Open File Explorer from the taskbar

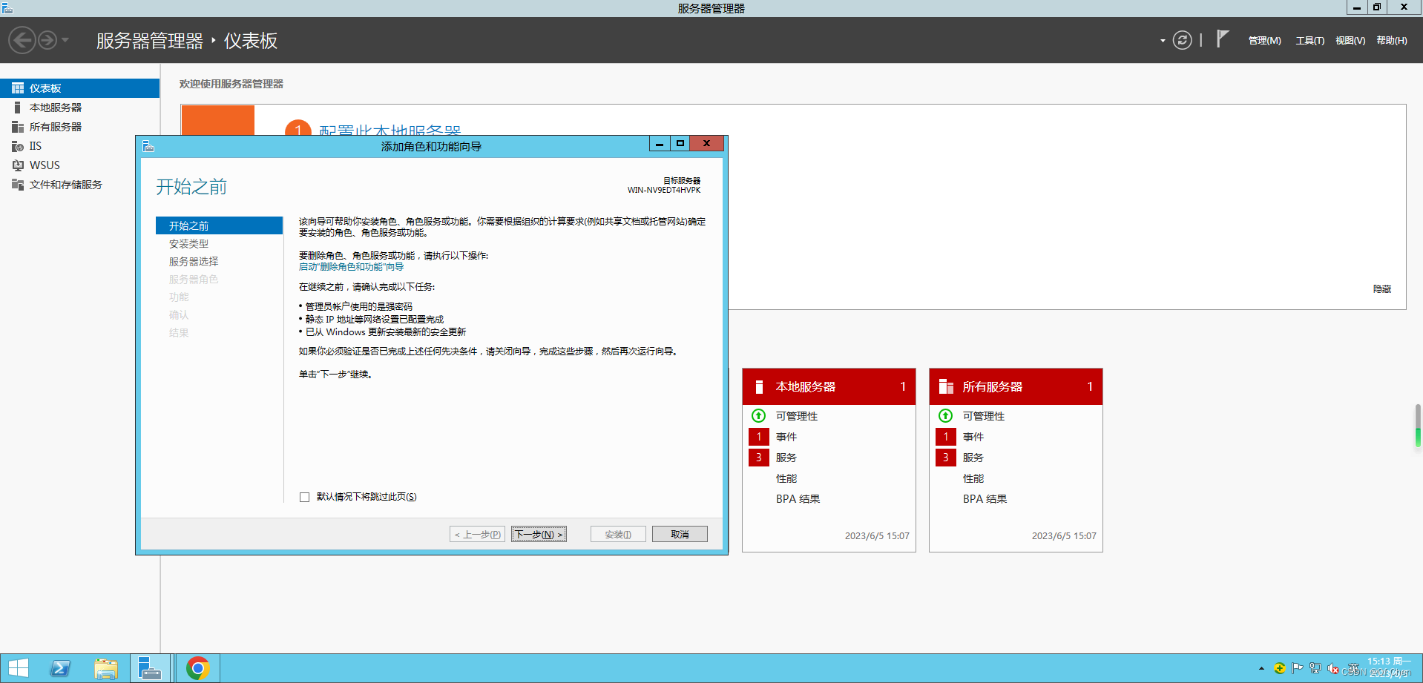click(x=106, y=668)
